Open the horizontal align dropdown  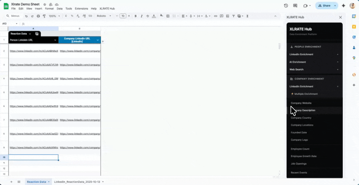click(184, 16)
